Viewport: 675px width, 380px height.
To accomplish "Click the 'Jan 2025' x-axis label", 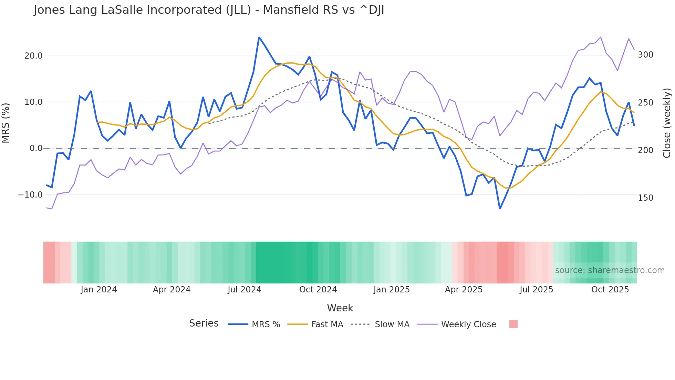I will tap(392, 290).
